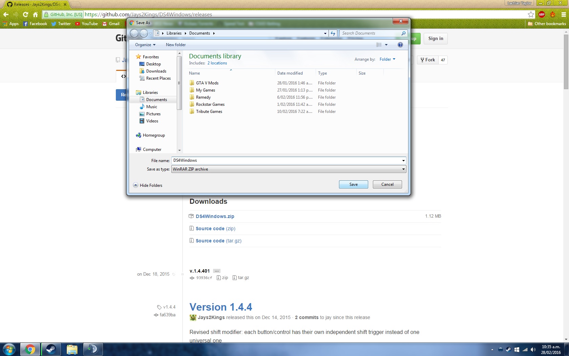Click the File name input field

point(286,161)
